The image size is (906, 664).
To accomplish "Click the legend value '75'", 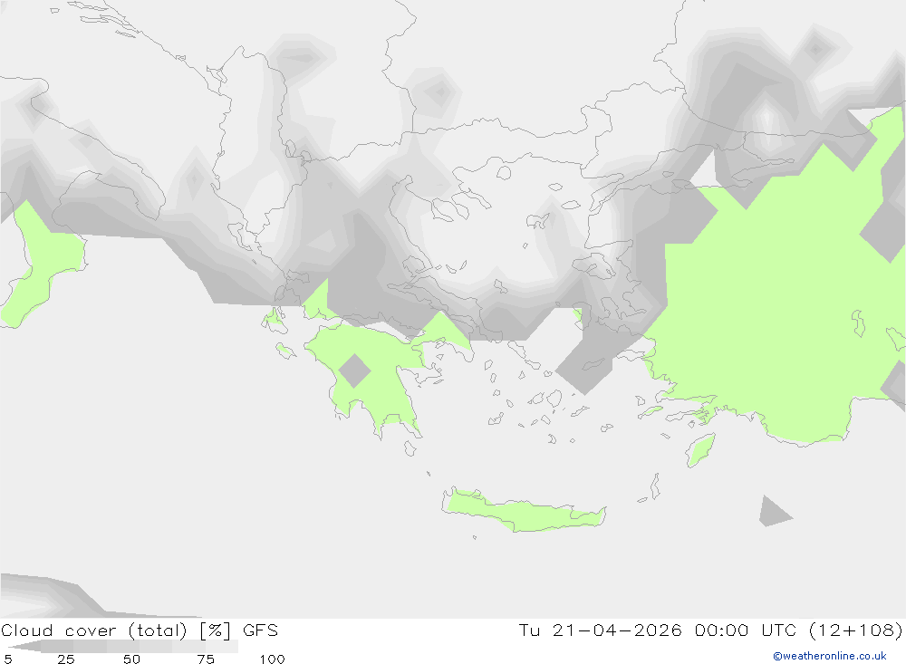I will [206, 659].
